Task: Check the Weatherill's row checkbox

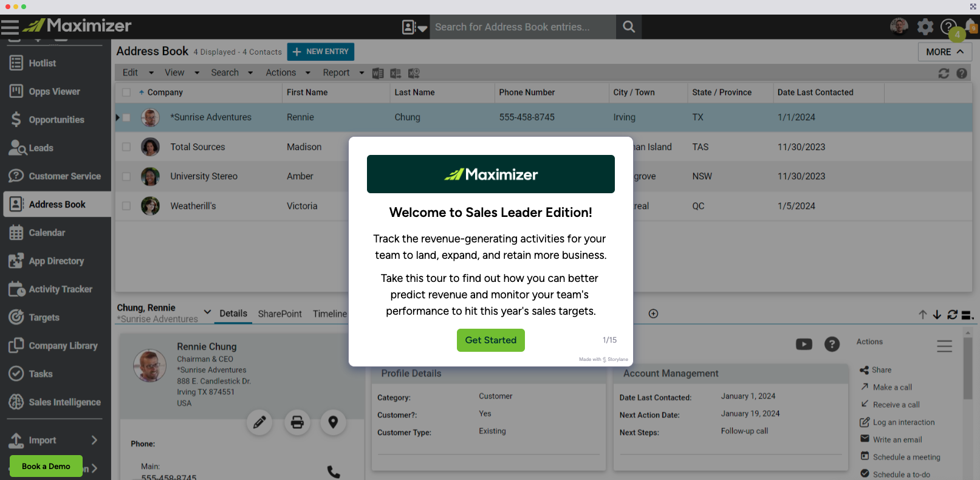Action: point(126,206)
